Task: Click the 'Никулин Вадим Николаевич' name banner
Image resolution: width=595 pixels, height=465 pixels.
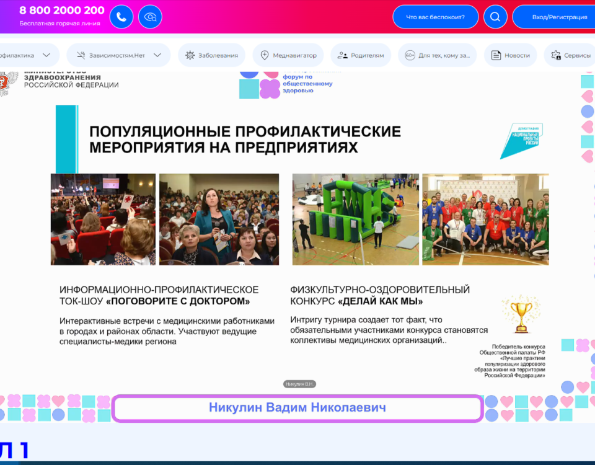Action: pos(297,408)
